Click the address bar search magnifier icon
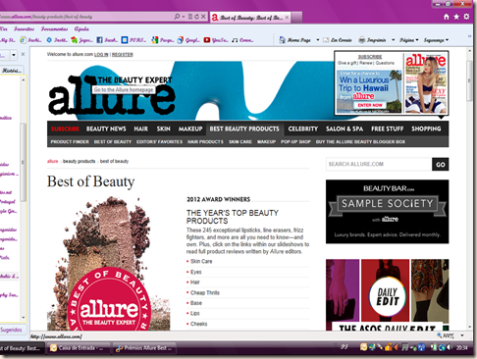The image size is (477, 359). [177, 17]
